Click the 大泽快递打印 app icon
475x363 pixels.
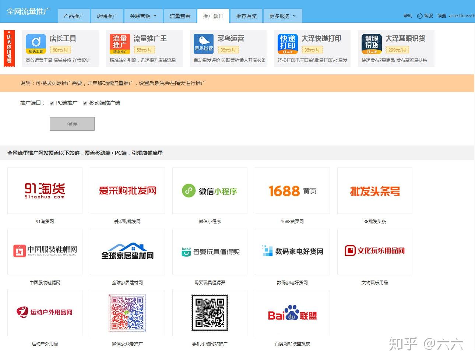(288, 44)
